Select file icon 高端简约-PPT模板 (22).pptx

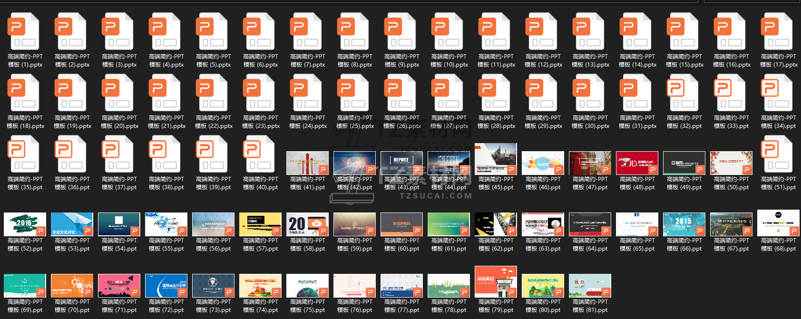(x=211, y=93)
